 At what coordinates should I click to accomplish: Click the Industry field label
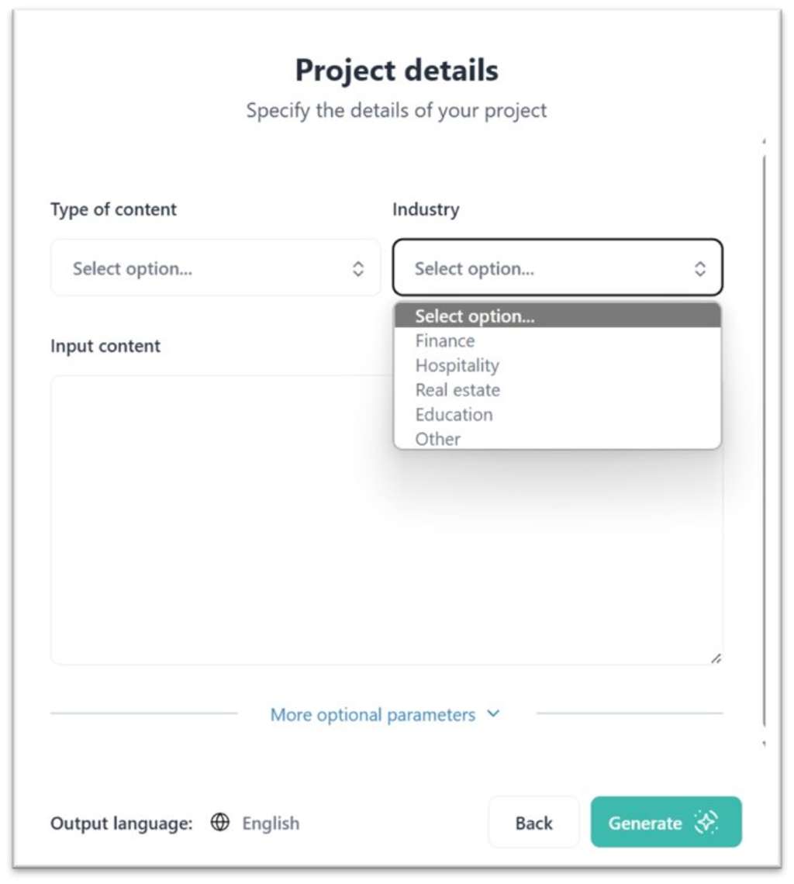point(425,209)
